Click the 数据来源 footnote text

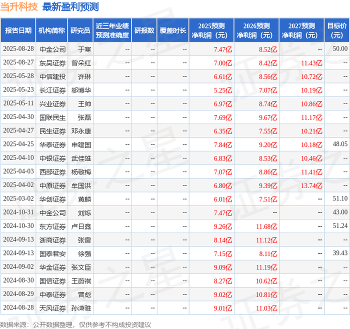pos(75,325)
